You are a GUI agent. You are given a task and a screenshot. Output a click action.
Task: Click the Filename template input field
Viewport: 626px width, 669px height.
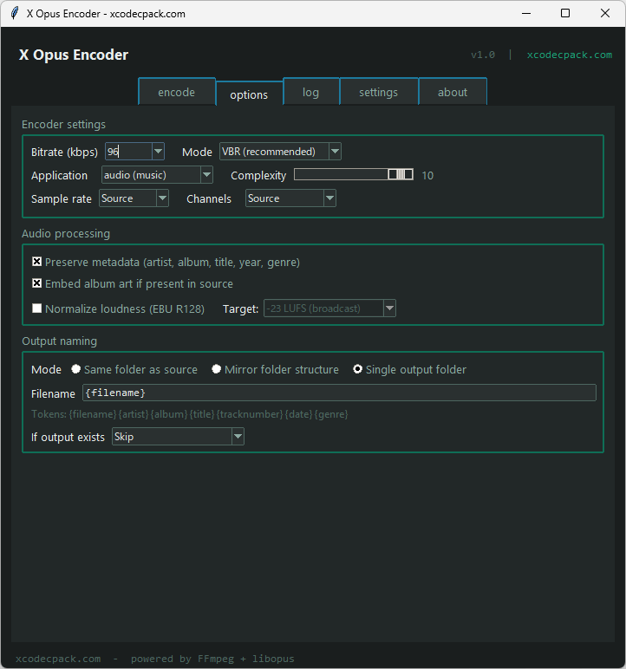pyautogui.click(x=338, y=393)
